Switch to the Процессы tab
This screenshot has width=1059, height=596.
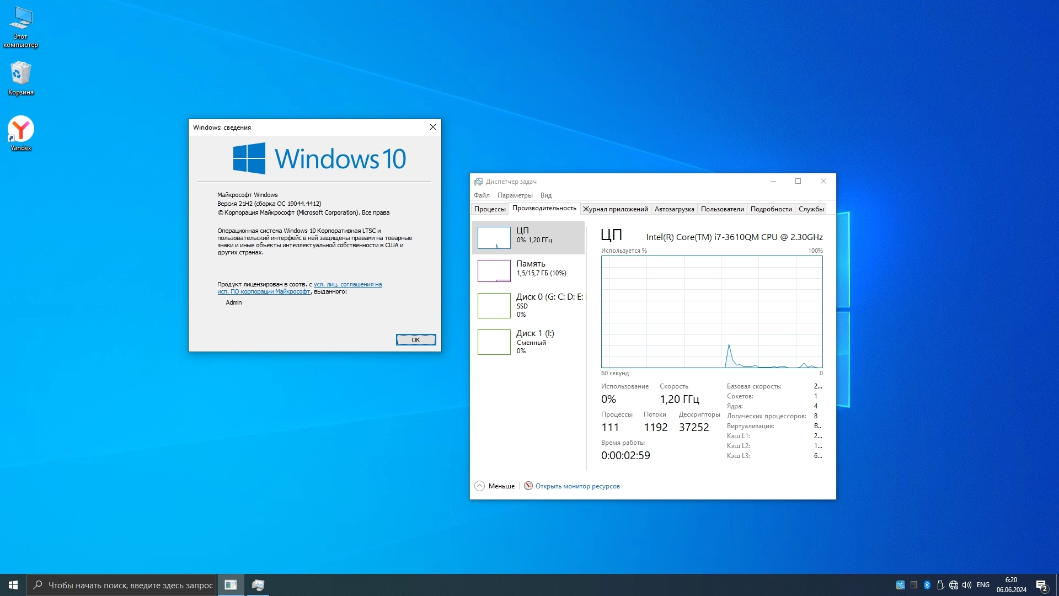(x=490, y=209)
